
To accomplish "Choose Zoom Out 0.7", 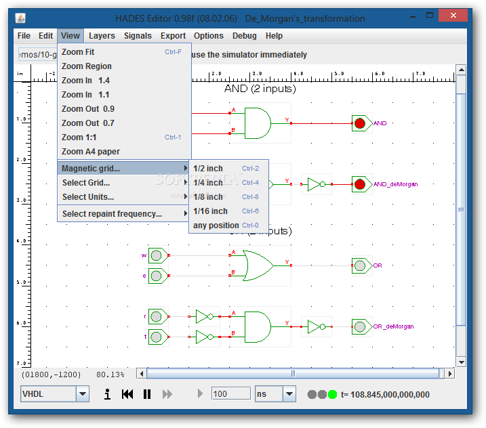I will [124, 123].
